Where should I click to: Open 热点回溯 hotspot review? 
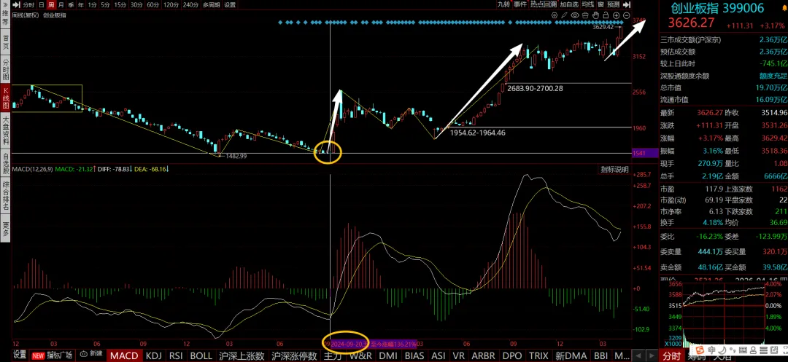544,4
